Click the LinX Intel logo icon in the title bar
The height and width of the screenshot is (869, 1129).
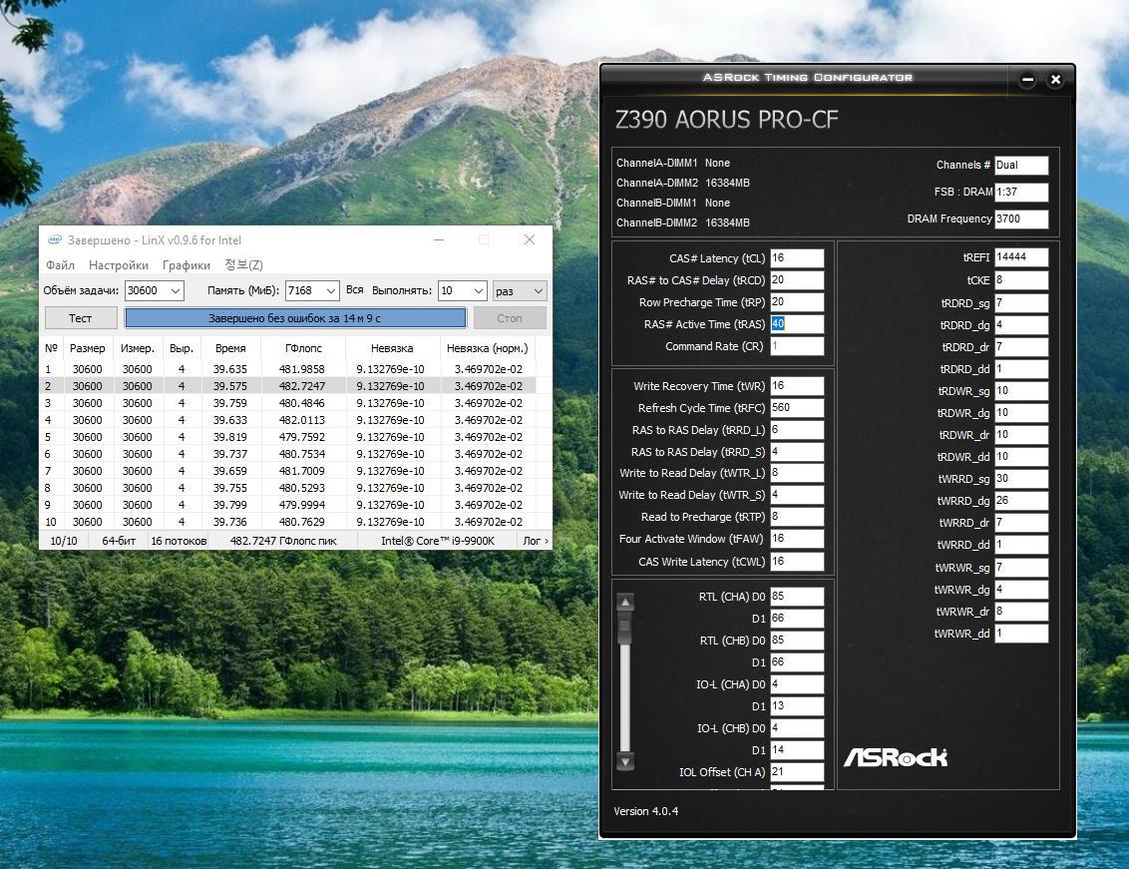pyautogui.click(x=55, y=239)
